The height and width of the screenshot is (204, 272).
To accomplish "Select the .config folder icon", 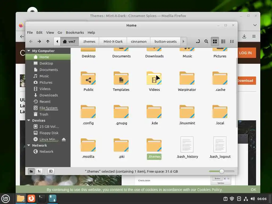I will (88, 112).
